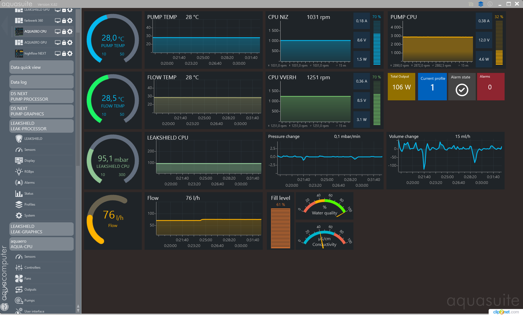Click the sidebar vertical scrollbar
This screenshot has width=523, height=315.
pyautogui.click(x=78, y=99)
